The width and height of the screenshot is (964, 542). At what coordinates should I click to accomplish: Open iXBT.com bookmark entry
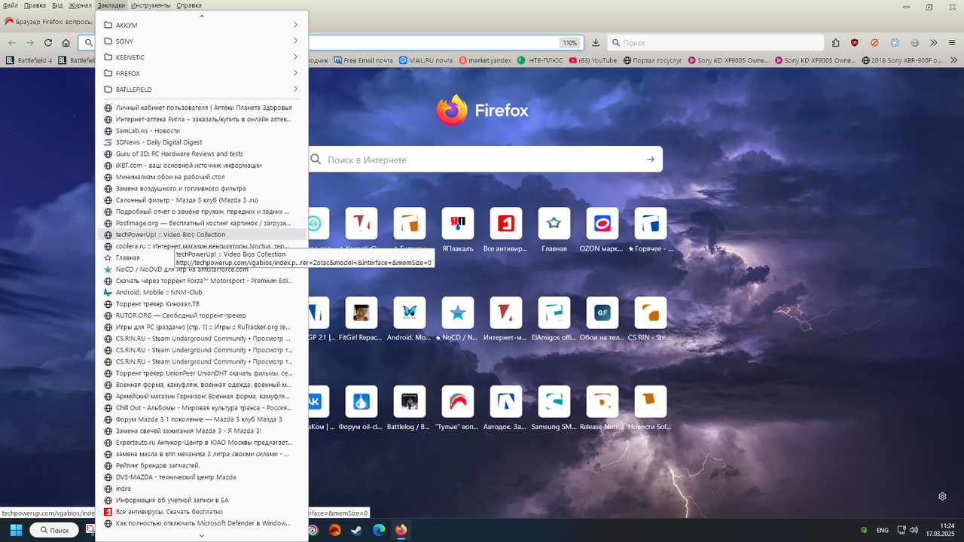202,166
